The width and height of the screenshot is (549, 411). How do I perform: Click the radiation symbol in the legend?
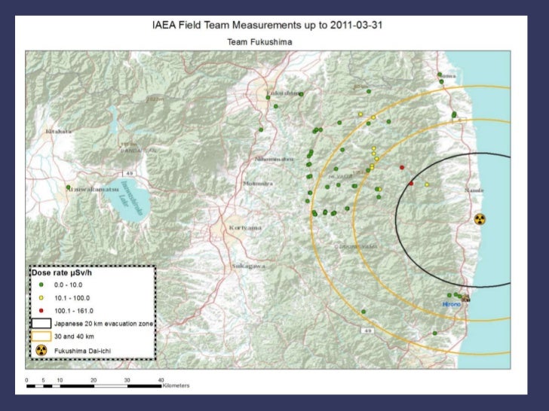point(41,350)
